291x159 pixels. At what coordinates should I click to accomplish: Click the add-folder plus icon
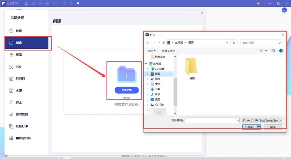(127, 74)
